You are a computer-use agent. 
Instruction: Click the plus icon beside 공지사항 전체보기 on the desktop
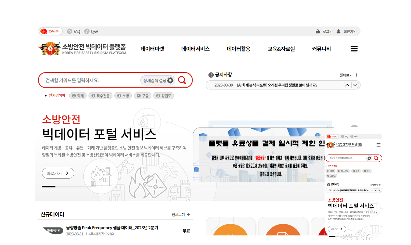point(356,75)
